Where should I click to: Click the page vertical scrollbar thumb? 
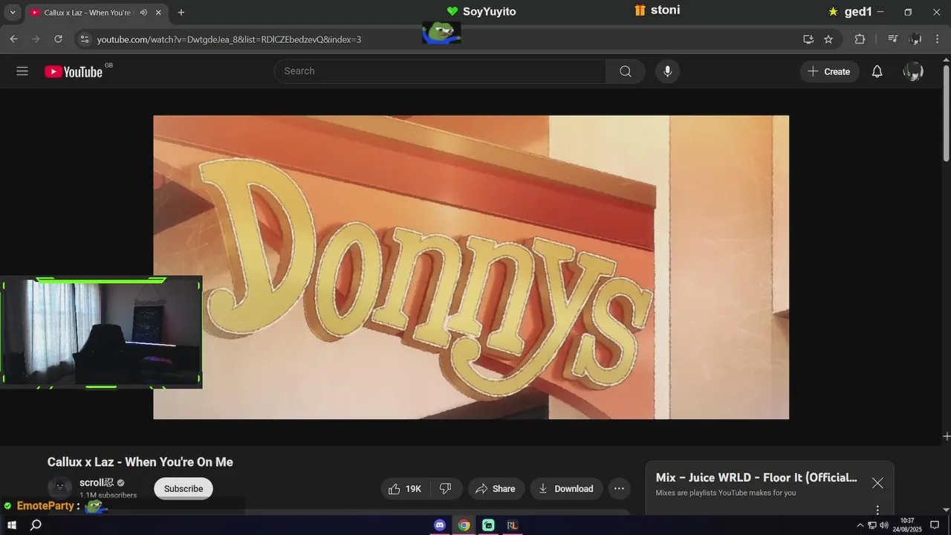(947, 111)
